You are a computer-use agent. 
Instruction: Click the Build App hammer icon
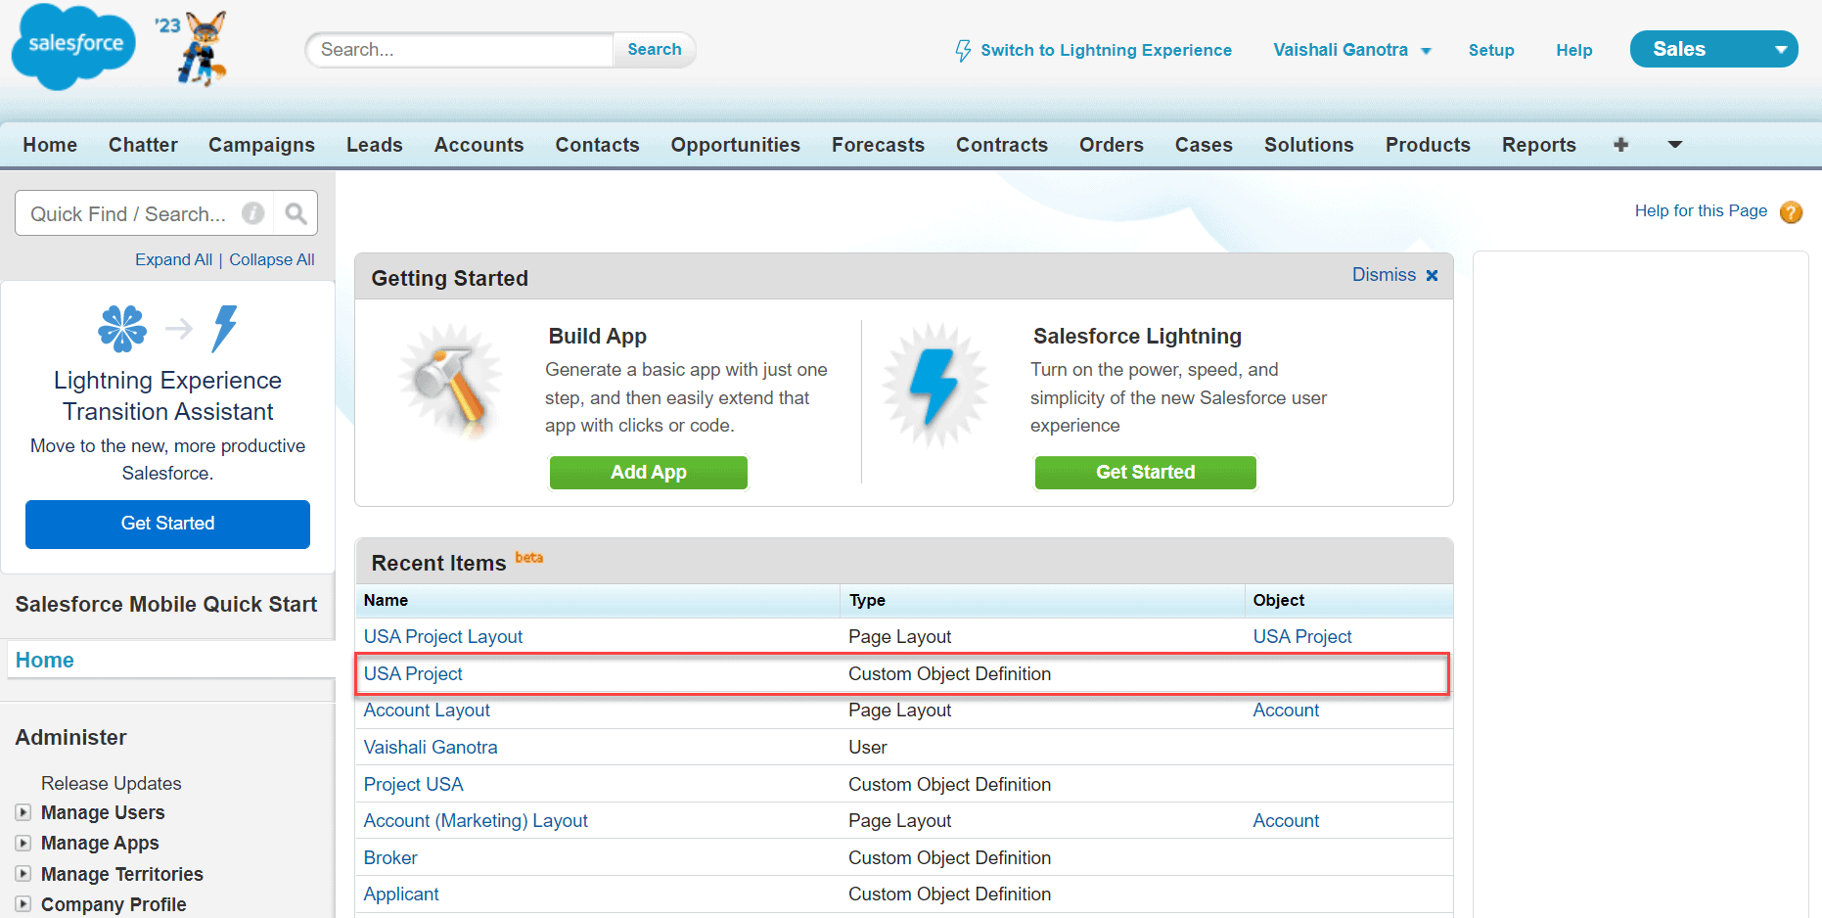[451, 382]
